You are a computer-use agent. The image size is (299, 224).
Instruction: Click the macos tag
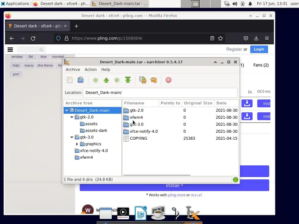29,65
